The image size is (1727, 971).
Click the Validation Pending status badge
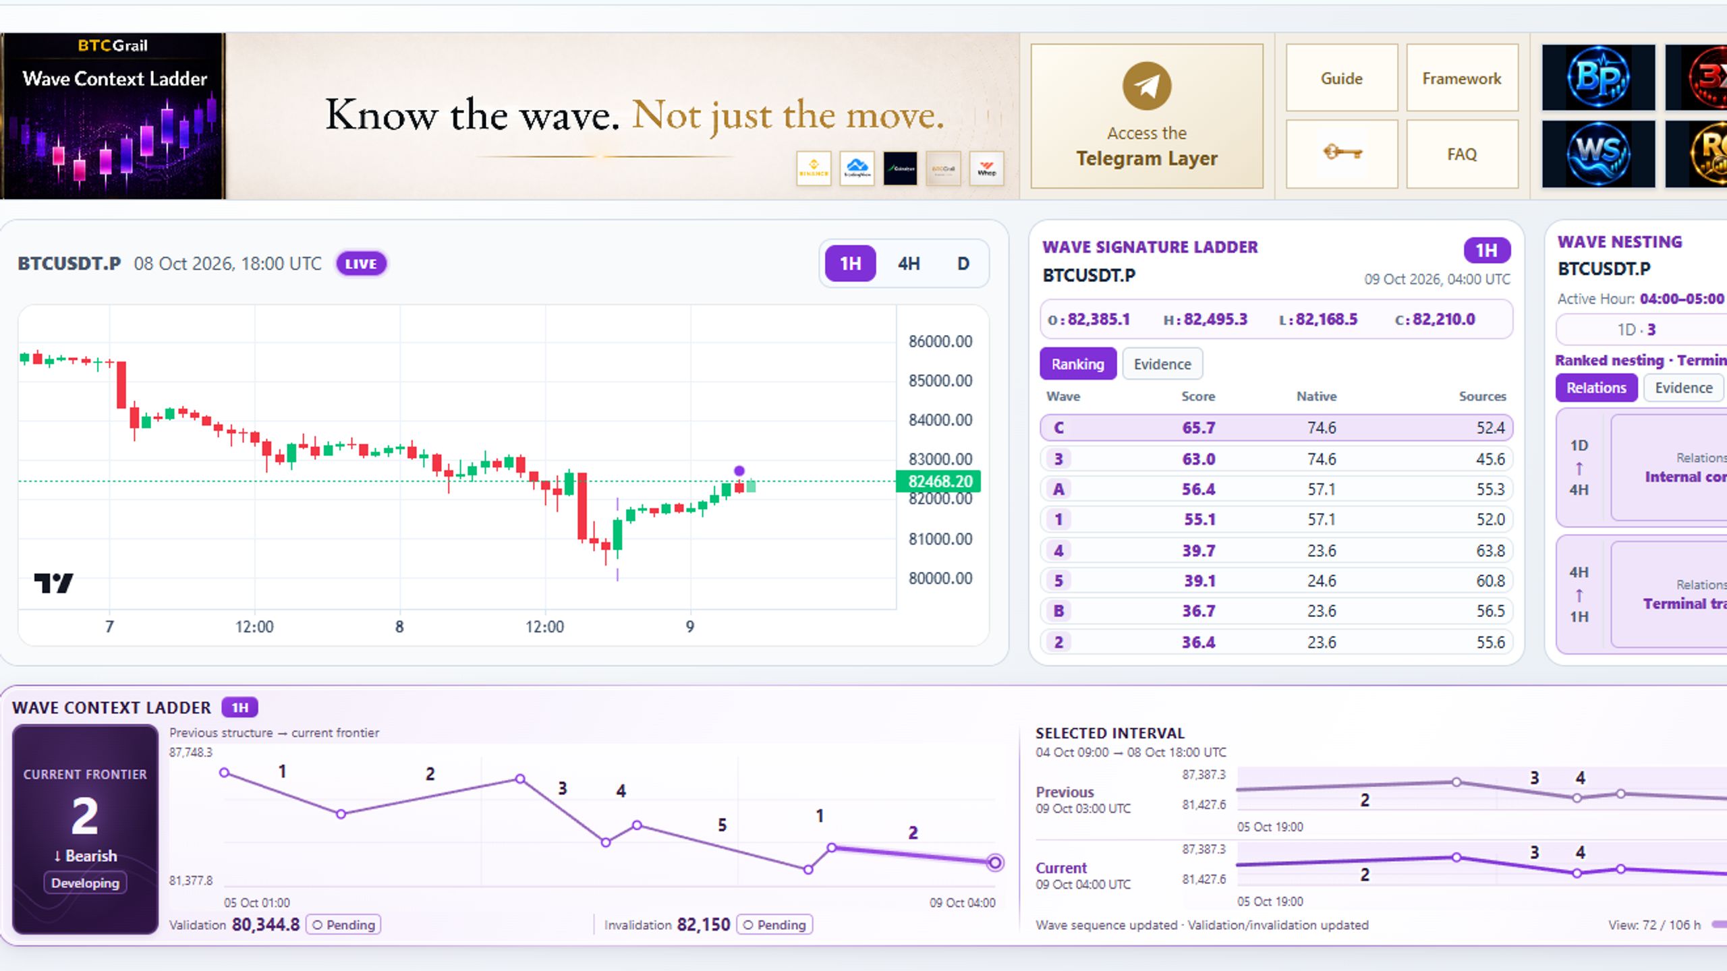(x=344, y=924)
